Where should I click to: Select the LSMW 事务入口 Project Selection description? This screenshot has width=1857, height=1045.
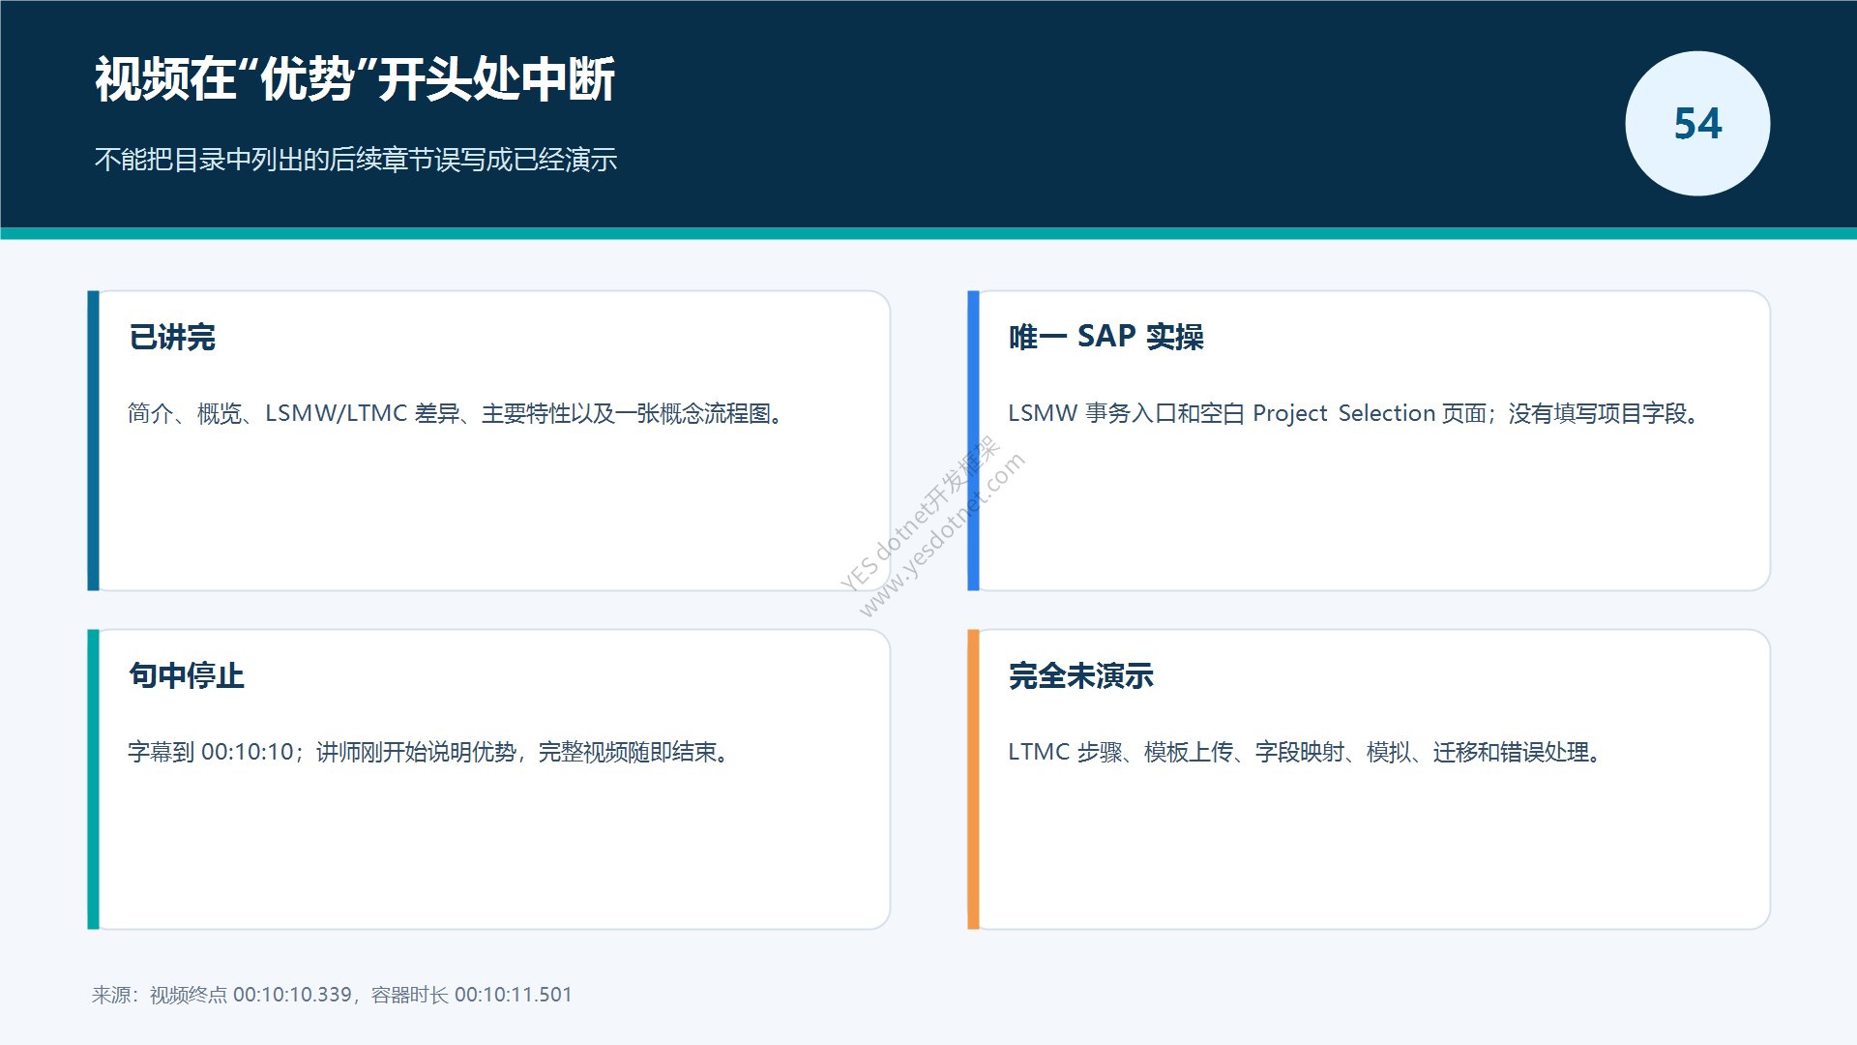point(1354,413)
